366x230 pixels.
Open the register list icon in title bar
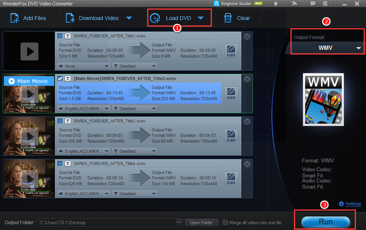coord(325,3)
